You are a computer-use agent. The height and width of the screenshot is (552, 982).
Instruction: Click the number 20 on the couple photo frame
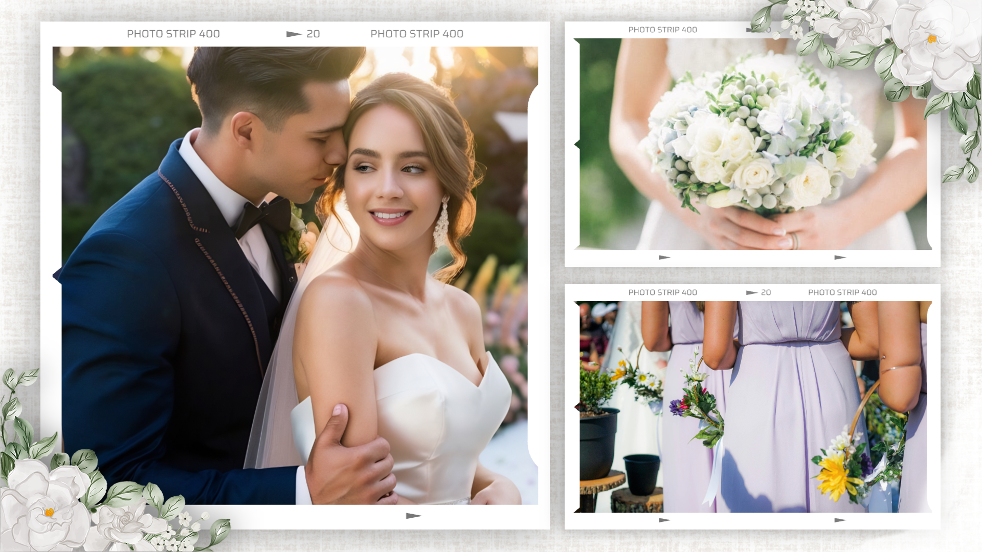(313, 34)
